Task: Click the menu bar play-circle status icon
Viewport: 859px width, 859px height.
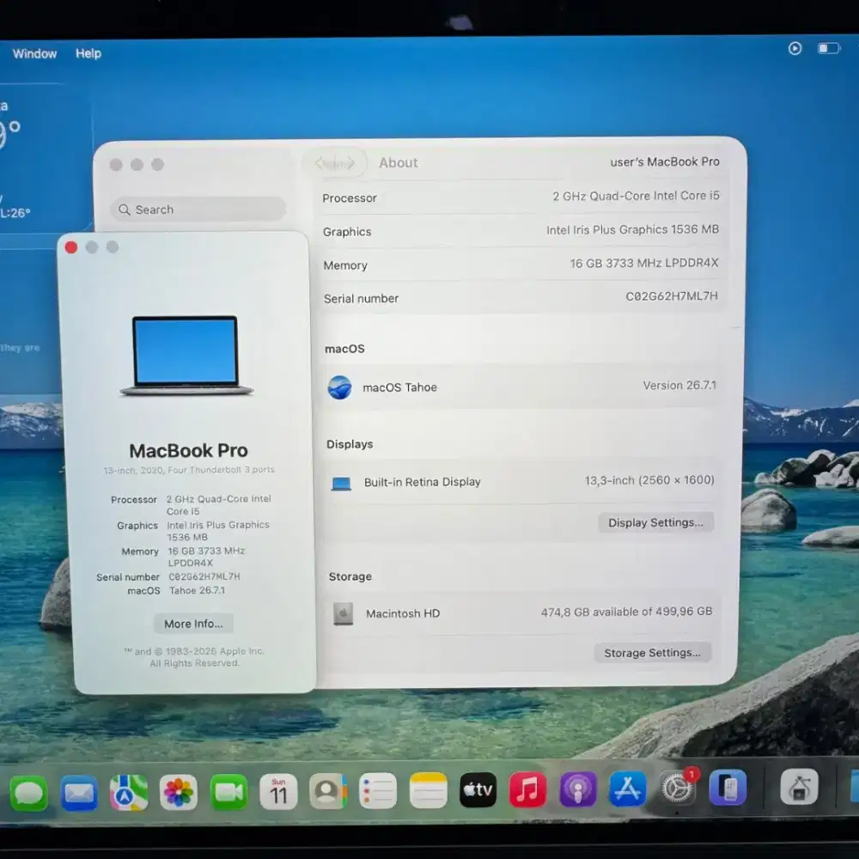Action: pos(795,49)
